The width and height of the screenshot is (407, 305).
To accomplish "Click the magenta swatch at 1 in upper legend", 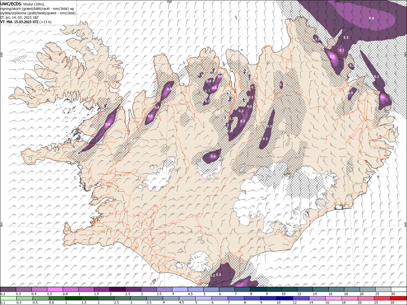I will click(x=86, y=289).
